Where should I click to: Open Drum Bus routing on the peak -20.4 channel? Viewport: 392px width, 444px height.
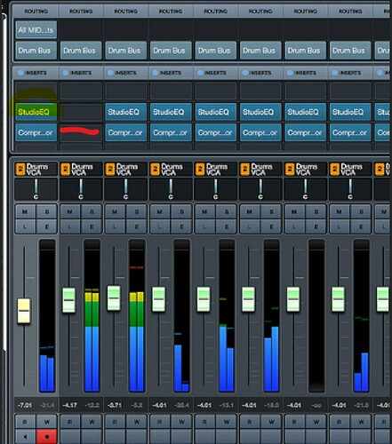(x=171, y=51)
